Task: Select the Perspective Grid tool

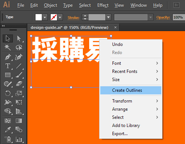Action: 19,111
